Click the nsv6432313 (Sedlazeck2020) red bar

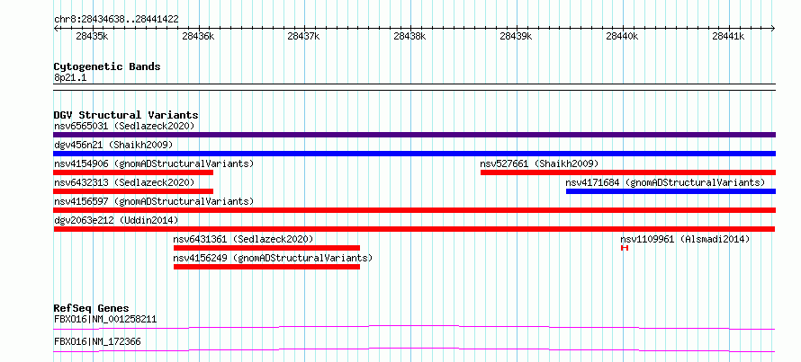[x=133, y=191]
